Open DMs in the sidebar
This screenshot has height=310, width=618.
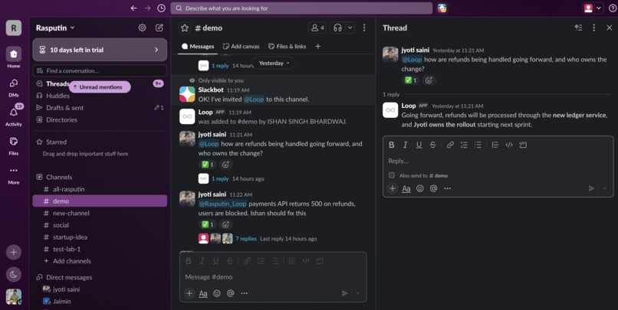tap(13, 87)
